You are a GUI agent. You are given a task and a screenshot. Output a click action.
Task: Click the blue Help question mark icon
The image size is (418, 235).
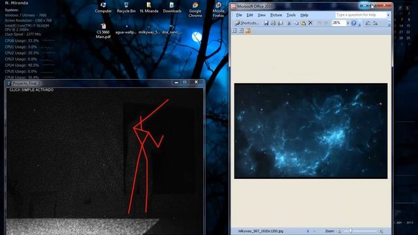[354, 23]
